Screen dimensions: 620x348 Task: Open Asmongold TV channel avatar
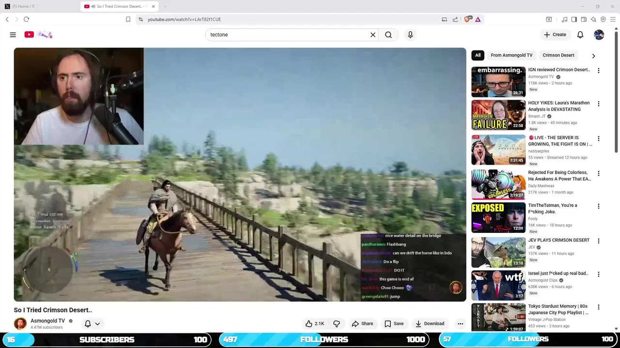pyautogui.click(x=20, y=324)
